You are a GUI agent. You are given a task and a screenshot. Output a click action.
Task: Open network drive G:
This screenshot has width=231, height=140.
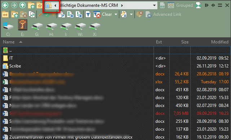click(37, 29)
